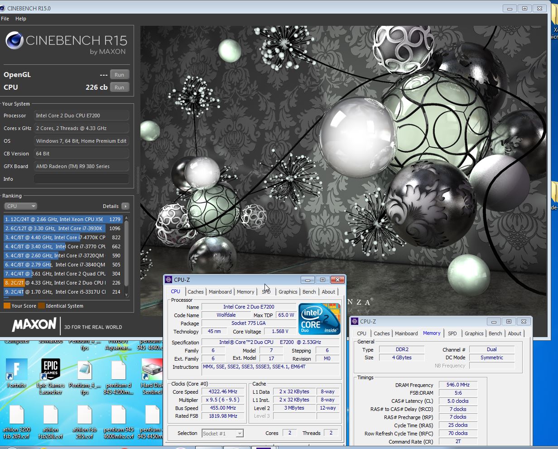This screenshot has height=449, width=558.
Task: Switch to the Graphics tab in front CPU-Z
Action: (x=288, y=292)
